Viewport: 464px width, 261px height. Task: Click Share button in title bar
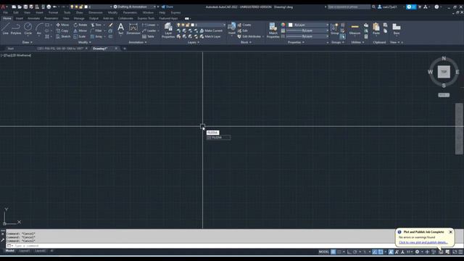tap(167, 7)
